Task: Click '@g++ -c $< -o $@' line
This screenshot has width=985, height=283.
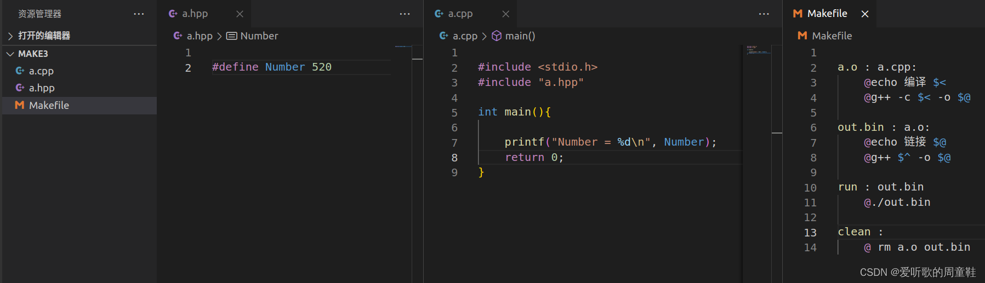Action: click(x=917, y=97)
